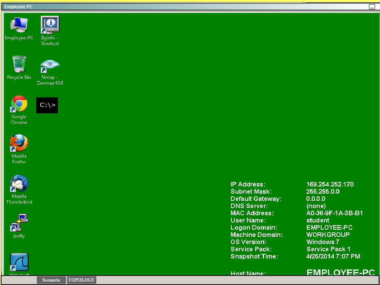Launch Mozilla Firefox

[x=19, y=143]
